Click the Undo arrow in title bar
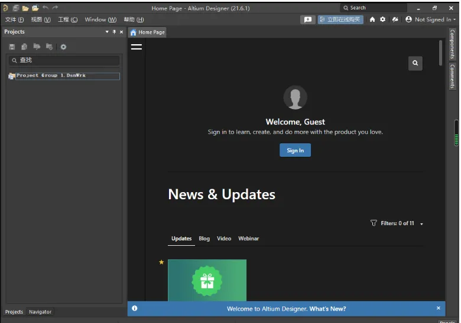 46,8
